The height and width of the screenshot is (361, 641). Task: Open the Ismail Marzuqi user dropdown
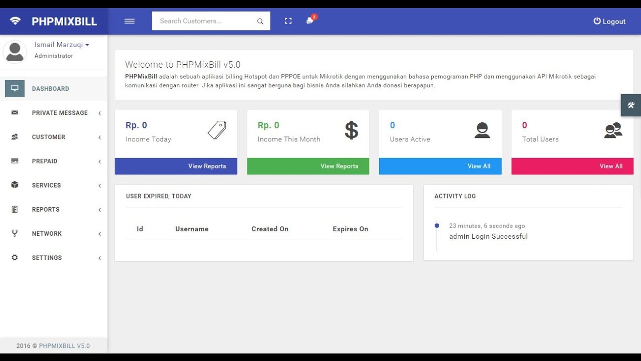click(62, 45)
